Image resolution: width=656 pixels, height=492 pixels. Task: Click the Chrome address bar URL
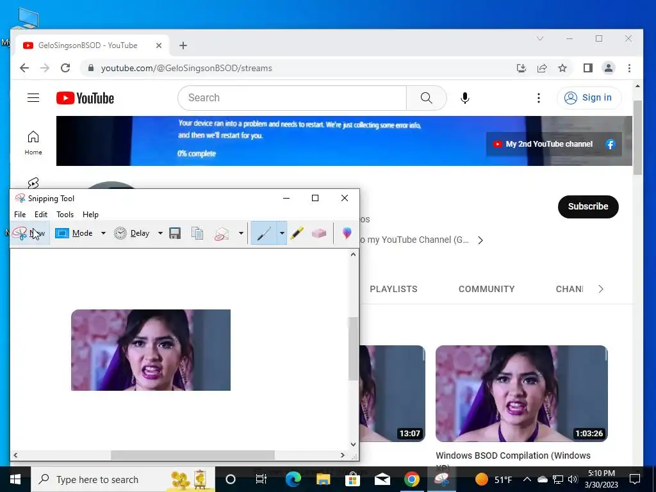(x=186, y=68)
